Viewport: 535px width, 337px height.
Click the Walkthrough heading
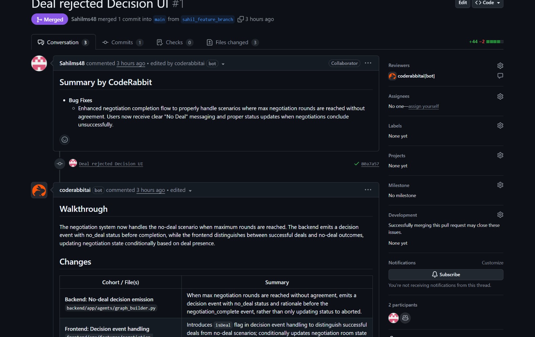click(84, 209)
